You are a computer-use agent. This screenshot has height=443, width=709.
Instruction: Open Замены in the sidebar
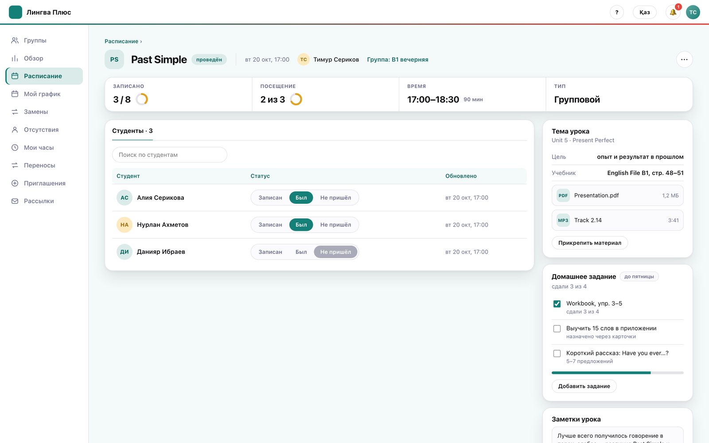tap(44, 112)
